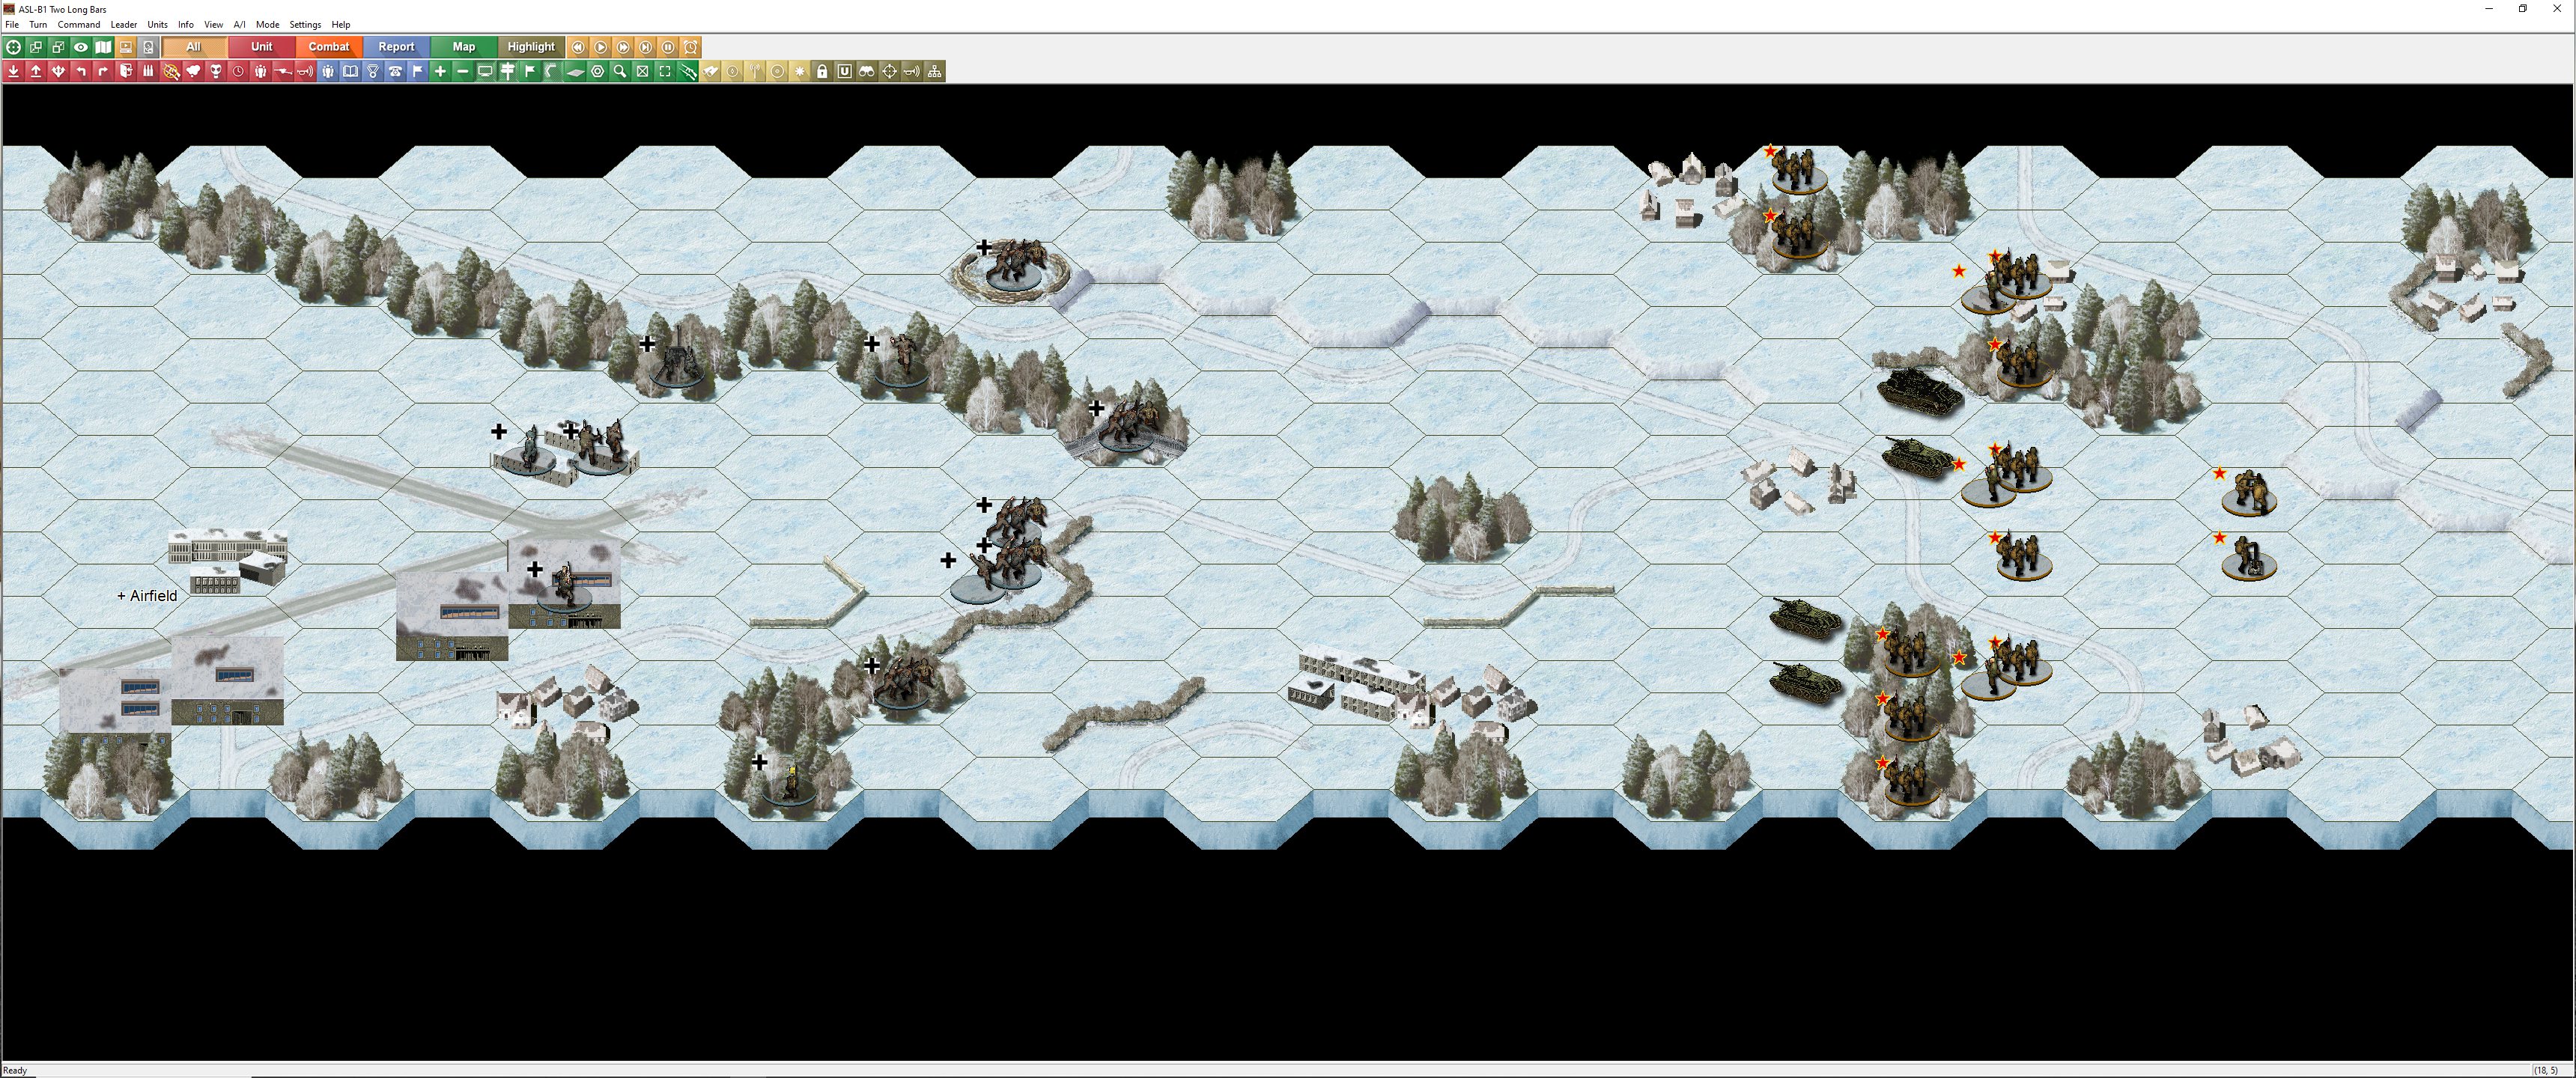Open the Settings menu
This screenshot has height=1078, width=2576.
pyautogui.click(x=305, y=24)
